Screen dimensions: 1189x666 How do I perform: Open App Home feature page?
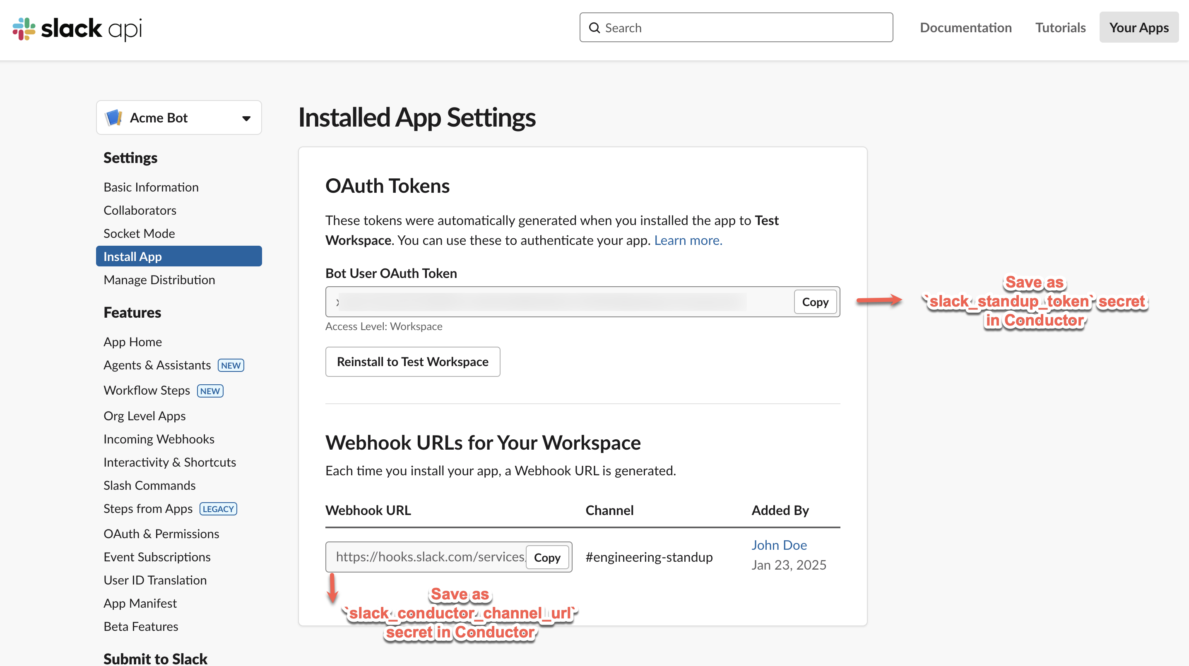tap(132, 342)
